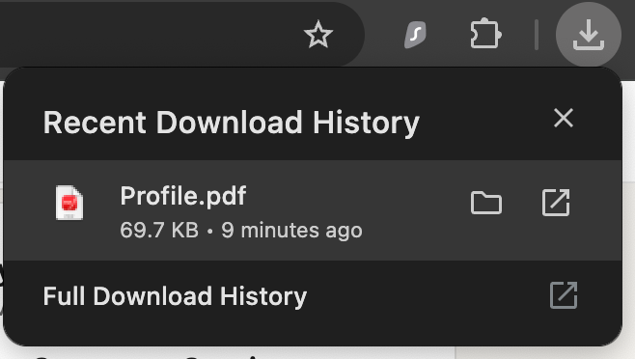Toggle the Downloads toolbar button
The width and height of the screenshot is (635, 359).
click(589, 35)
